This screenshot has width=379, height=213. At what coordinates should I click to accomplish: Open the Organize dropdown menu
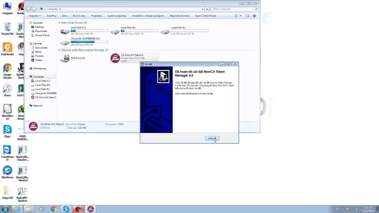(34, 16)
